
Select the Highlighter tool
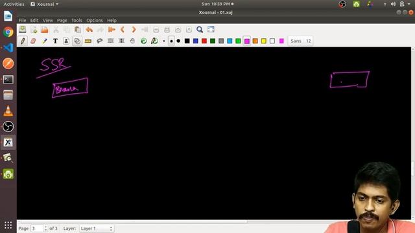coord(45,41)
